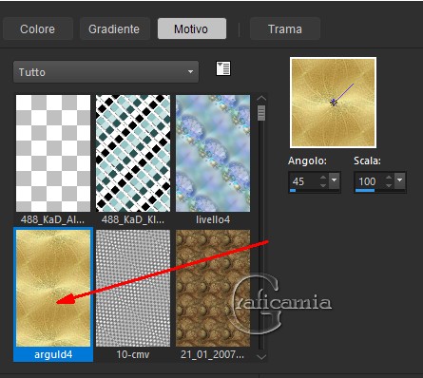
Task: Switch to the Colore tab
Action: point(37,29)
